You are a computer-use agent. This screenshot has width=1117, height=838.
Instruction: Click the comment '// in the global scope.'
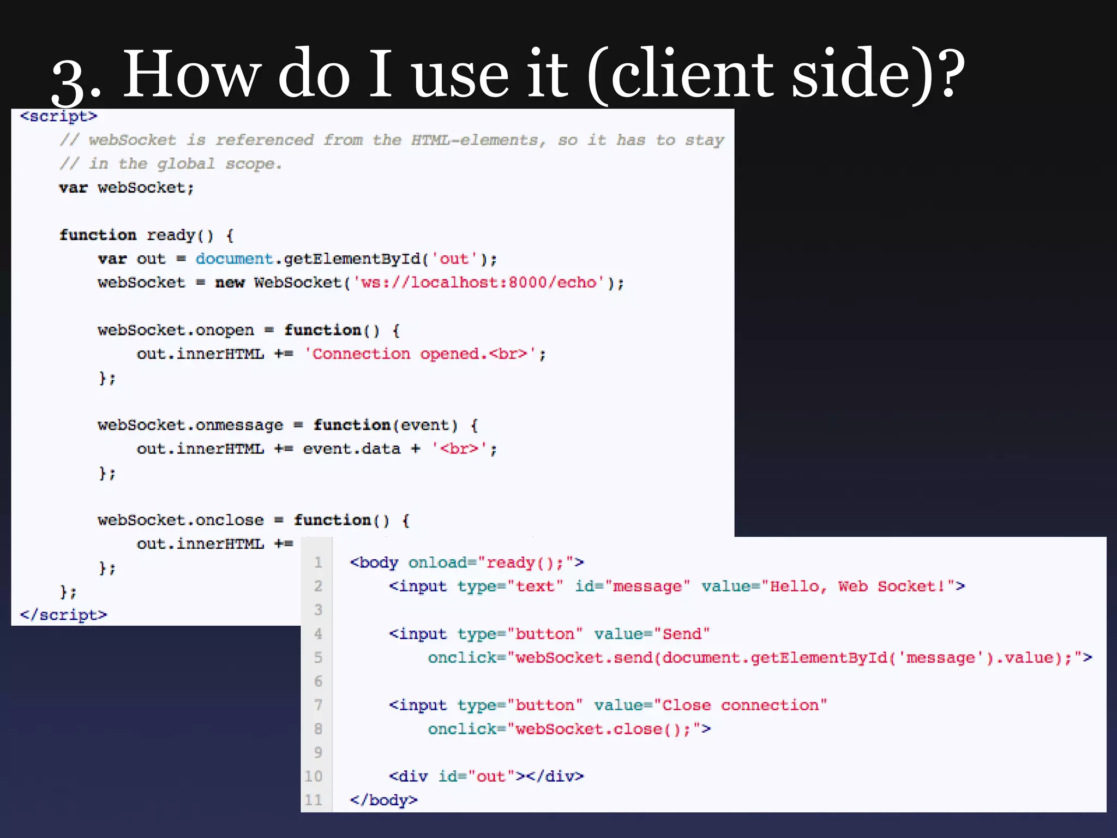click(171, 164)
